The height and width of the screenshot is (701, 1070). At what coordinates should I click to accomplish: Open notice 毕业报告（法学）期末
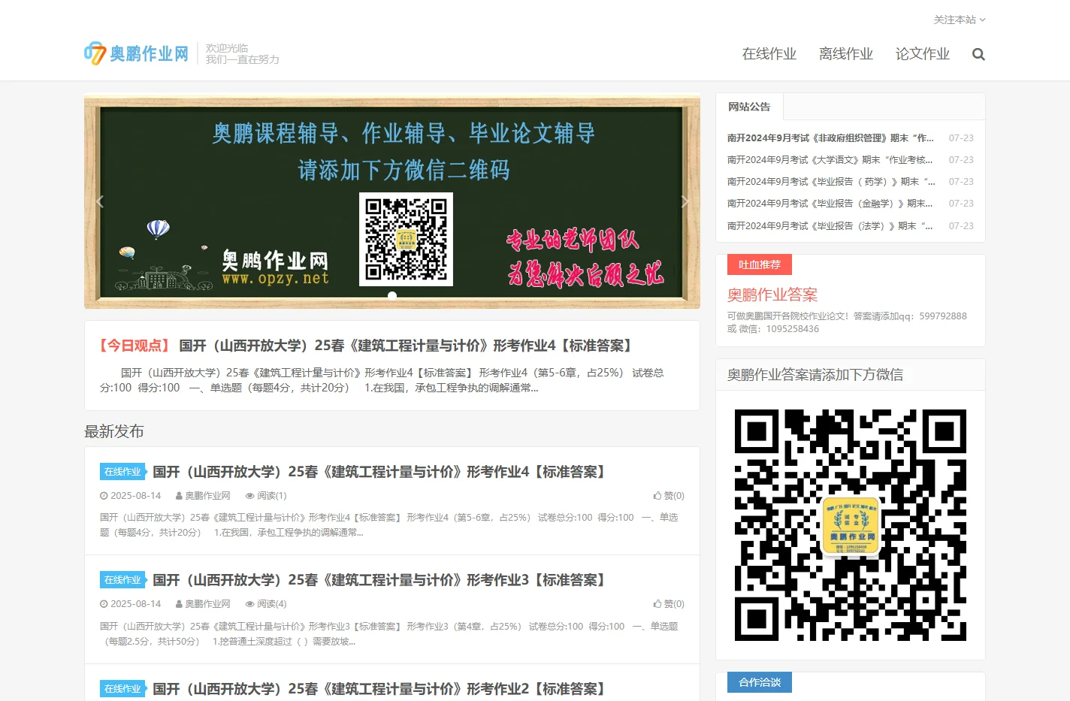click(830, 226)
